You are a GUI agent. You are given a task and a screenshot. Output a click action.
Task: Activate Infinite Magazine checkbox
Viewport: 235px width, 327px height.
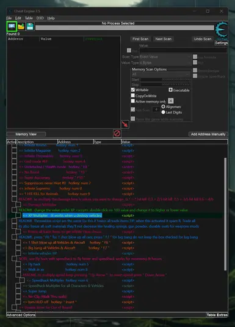coord(14,150)
